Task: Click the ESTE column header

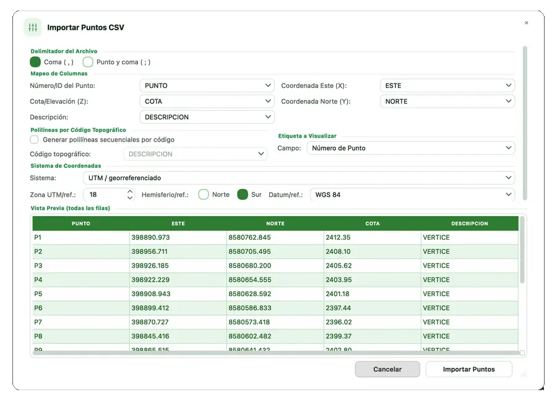Action: coord(178,224)
